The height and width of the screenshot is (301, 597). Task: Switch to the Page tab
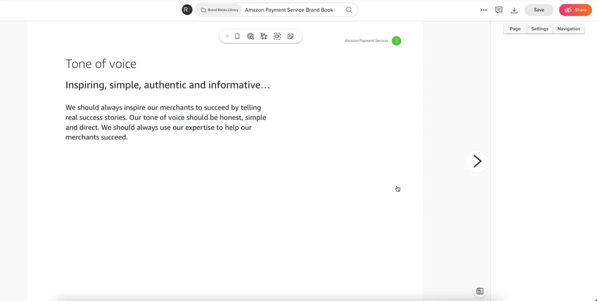[515, 29]
